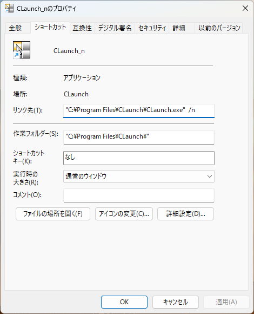Close the properties dialog with the X
This screenshot has width=254, height=314.
click(x=245, y=8)
